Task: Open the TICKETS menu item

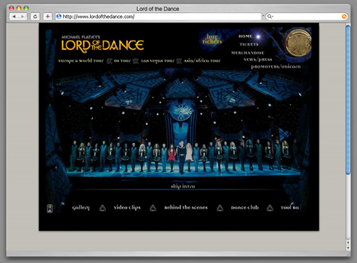Action: tap(249, 44)
